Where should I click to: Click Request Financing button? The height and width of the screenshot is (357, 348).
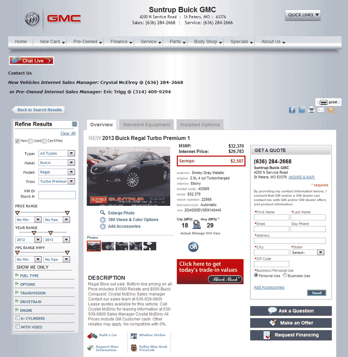pos(291,335)
